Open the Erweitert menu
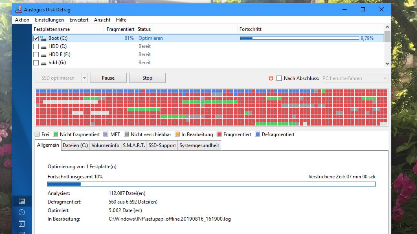This screenshot has height=234, width=417. click(x=79, y=20)
